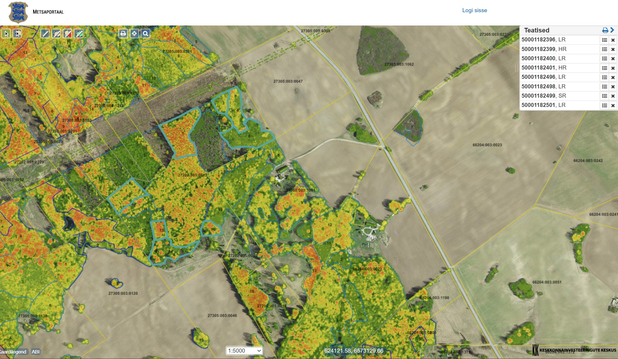Select the green area measure tool
Image resolution: width=618 pixels, height=359 pixels.
click(79, 34)
